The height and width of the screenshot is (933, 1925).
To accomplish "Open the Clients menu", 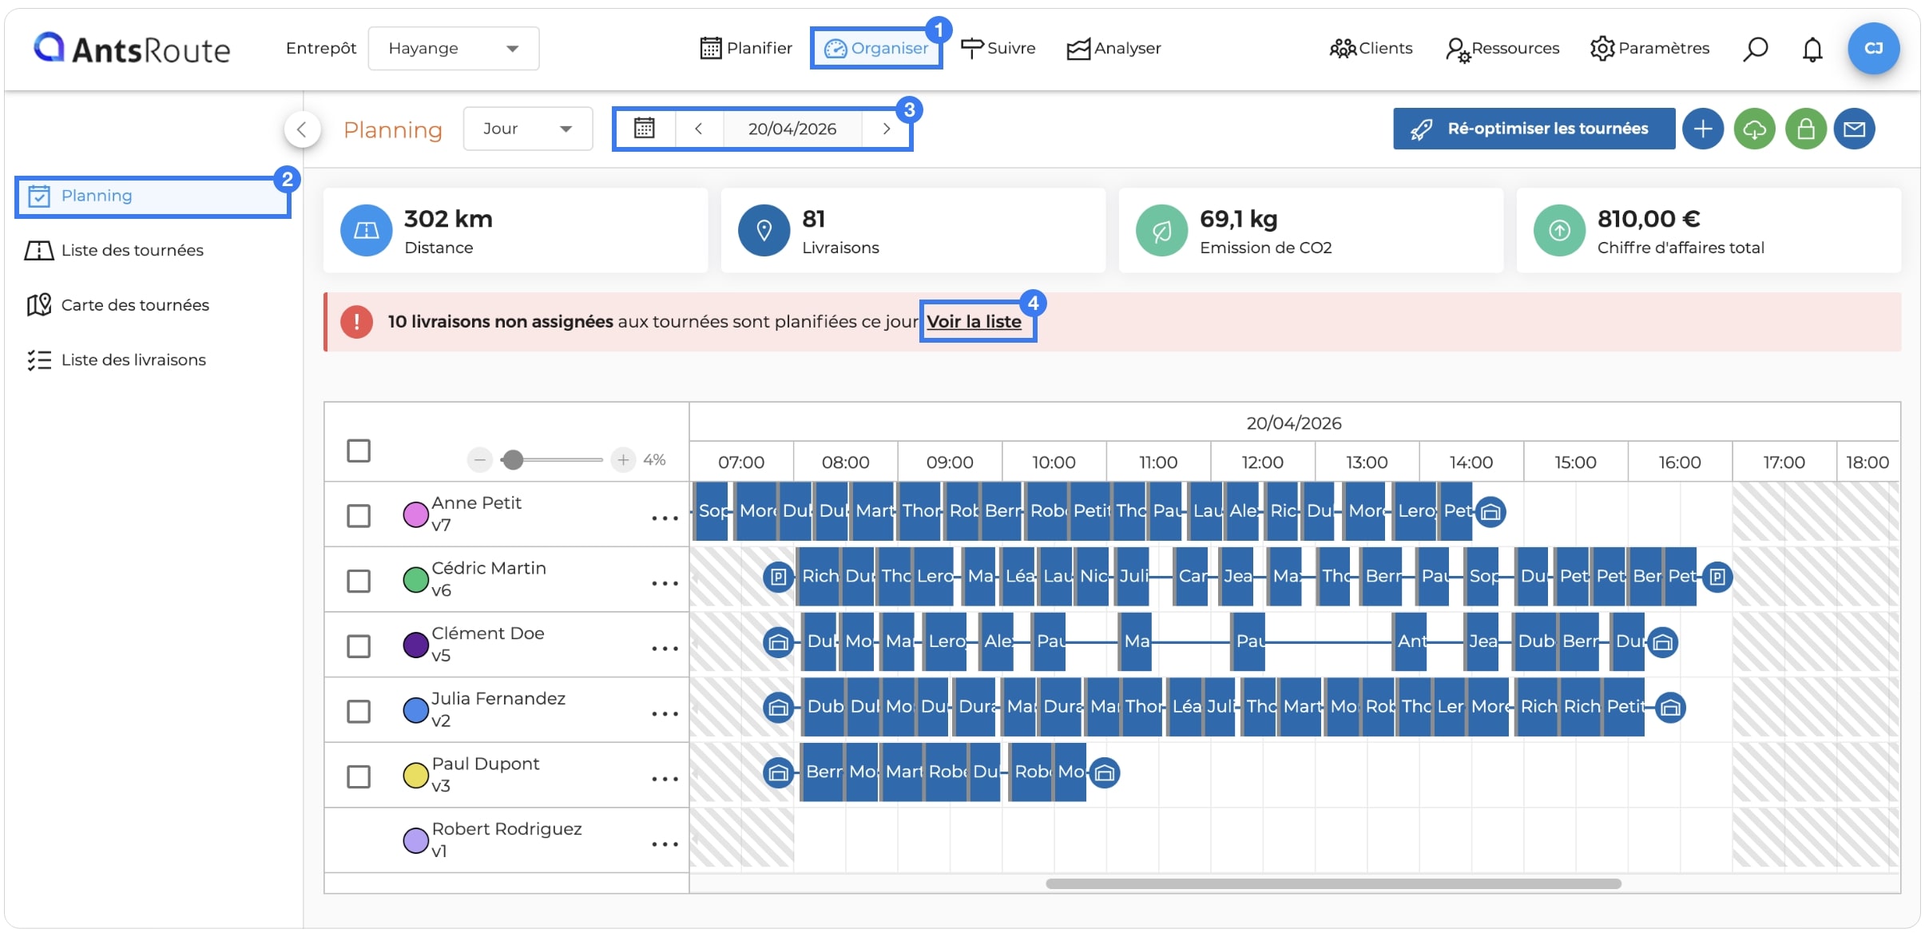I will (1371, 49).
